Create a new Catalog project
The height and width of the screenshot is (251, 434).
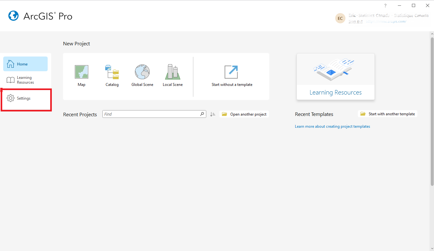point(112,76)
